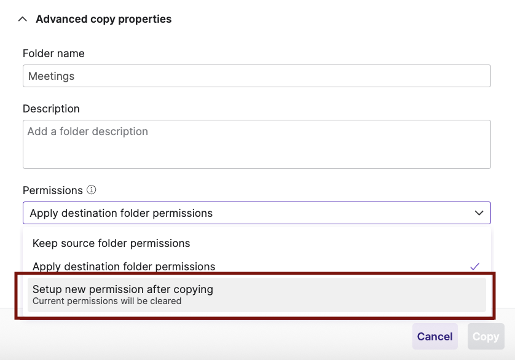Viewport: 515px width, 360px height.
Task: Click the Cancel button
Action: point(434,336)
